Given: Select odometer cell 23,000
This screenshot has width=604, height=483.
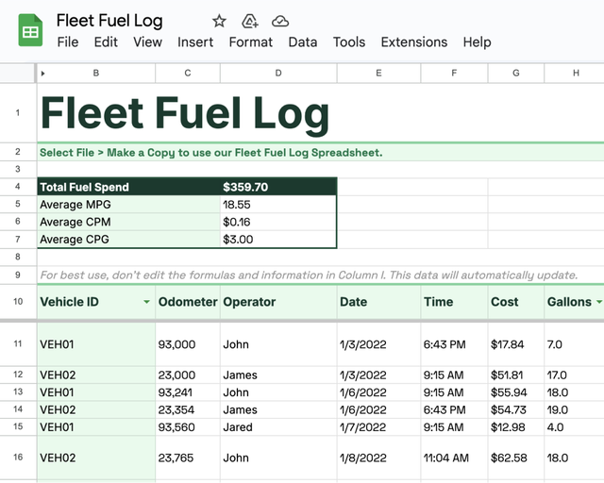Looking at the screenshot, I should pos(188,375).
